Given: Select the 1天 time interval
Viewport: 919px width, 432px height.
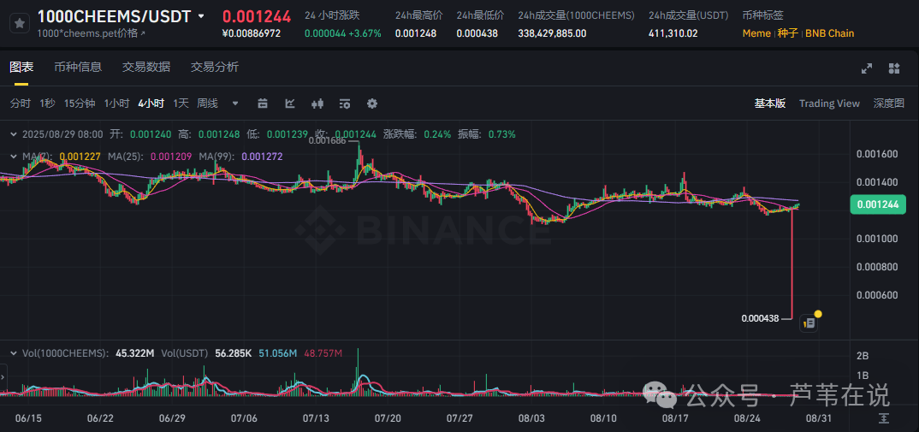Looking at the screenshot, I should tap(181, 104).
